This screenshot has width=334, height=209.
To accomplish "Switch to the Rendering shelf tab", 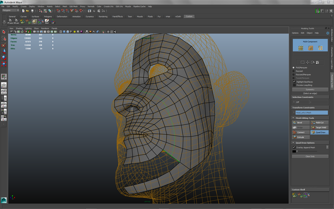I will click(103, 16).
